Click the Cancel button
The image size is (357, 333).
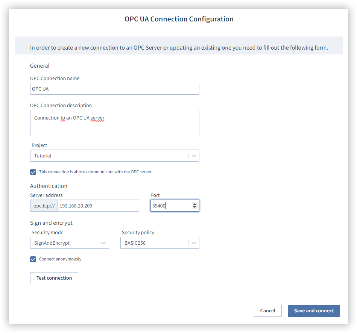[267, 311]
